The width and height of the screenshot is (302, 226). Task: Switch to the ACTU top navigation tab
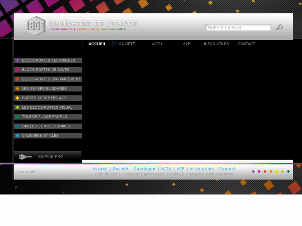(x=157, y=44)
